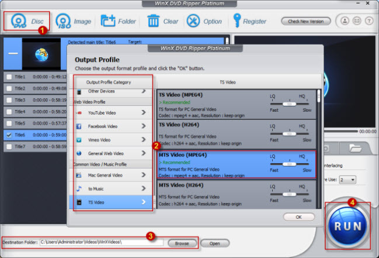Adjust TS Video (H264) quality slider

coord(289,134)
